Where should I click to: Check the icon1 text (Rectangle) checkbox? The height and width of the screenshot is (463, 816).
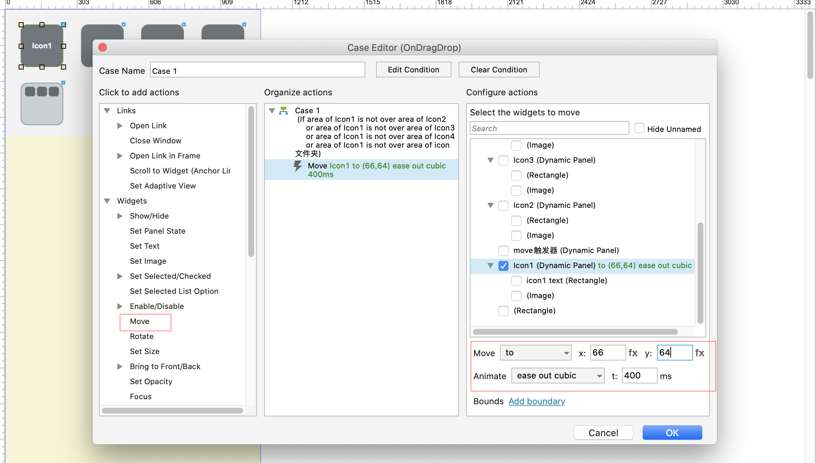[x=516, y=281]
